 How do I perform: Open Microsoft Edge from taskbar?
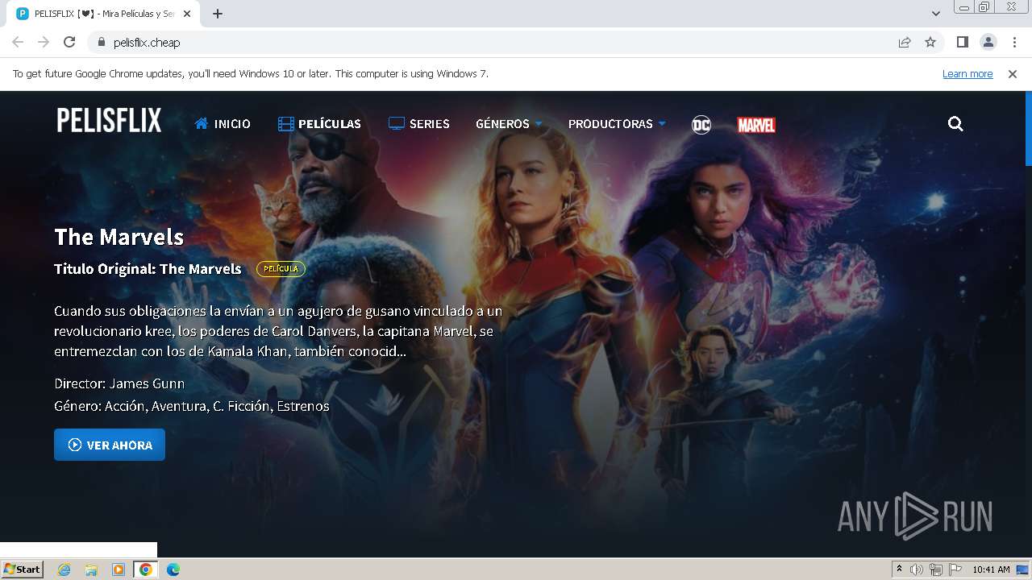pos(173,570)
